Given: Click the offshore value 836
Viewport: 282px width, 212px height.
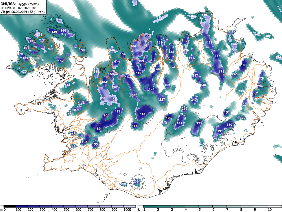Looking at the screenshot, I should pyautogui.click(x=194, y=16).
